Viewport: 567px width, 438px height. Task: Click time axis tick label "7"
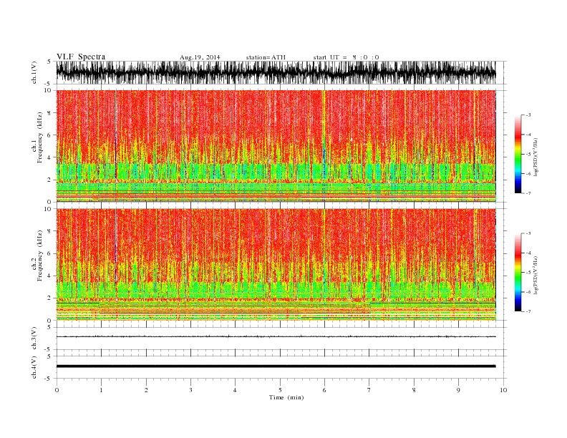click(x=369, y=390)
